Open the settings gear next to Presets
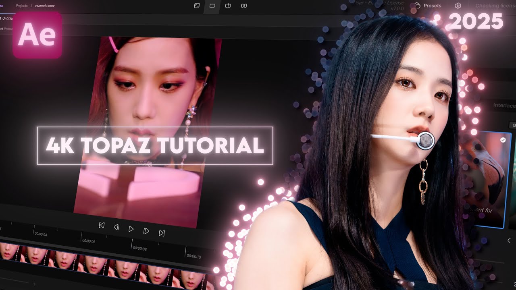 click(458, 6)
